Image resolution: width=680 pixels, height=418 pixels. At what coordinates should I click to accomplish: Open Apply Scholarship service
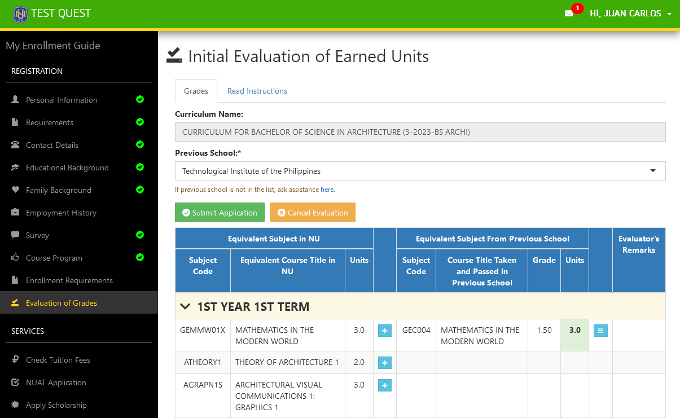click(x=79, y=405)
